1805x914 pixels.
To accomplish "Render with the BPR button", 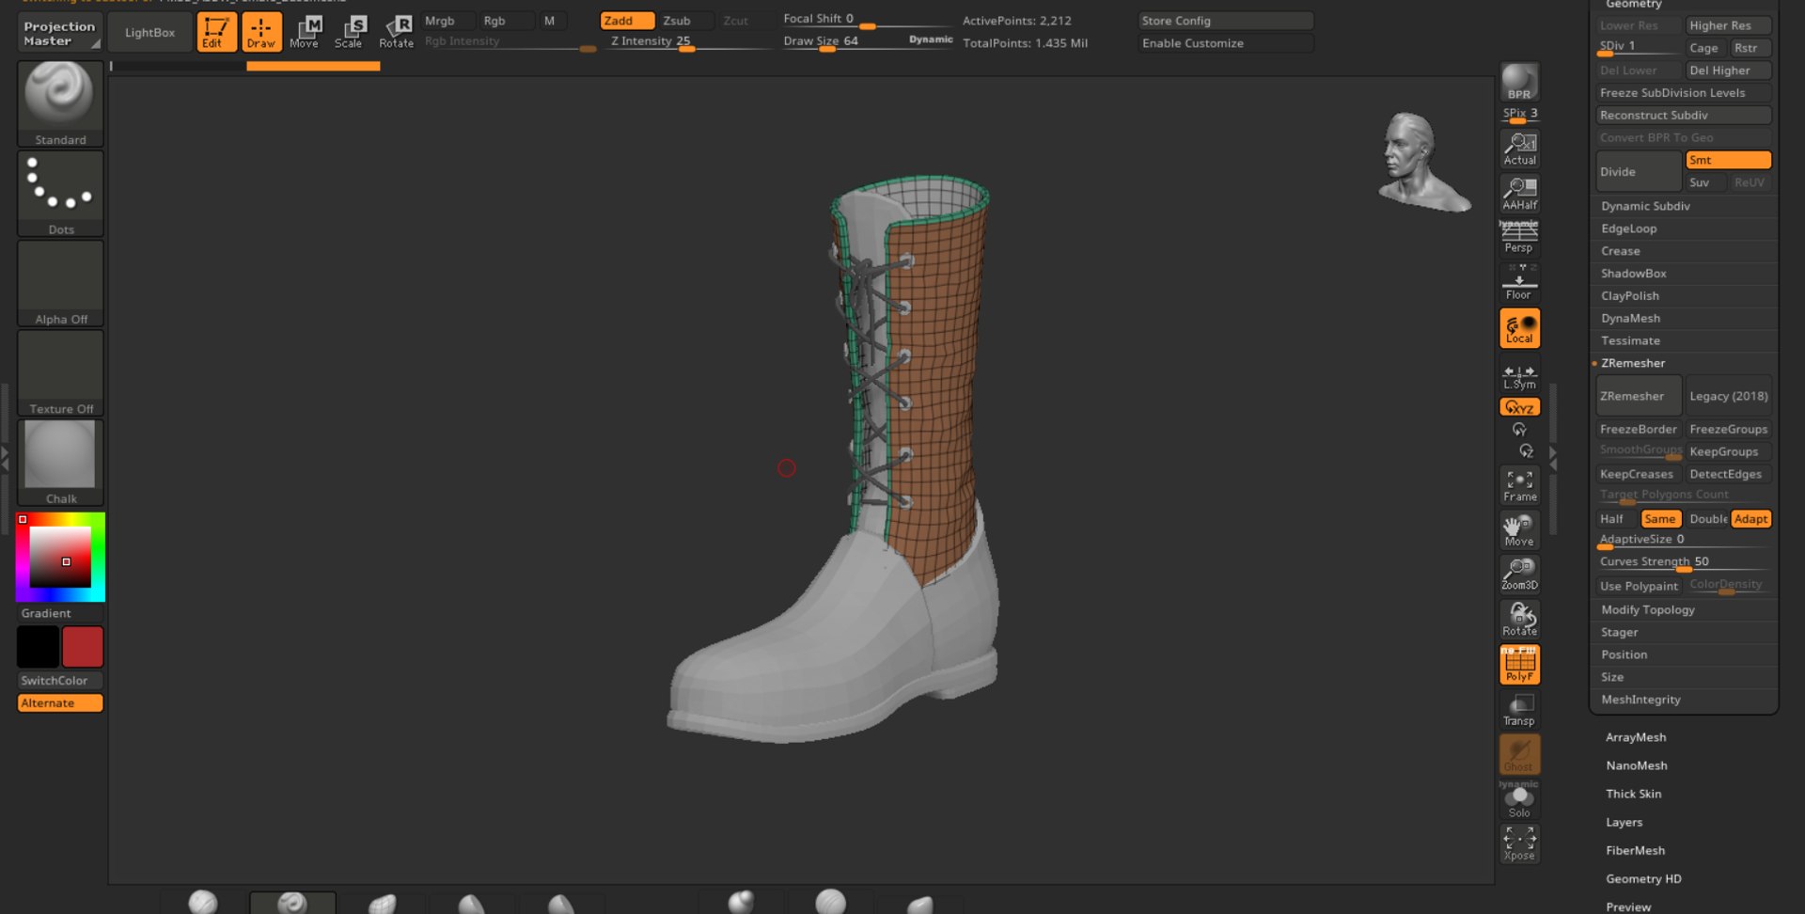I will pyautogui.click(x=1519, y=82).
